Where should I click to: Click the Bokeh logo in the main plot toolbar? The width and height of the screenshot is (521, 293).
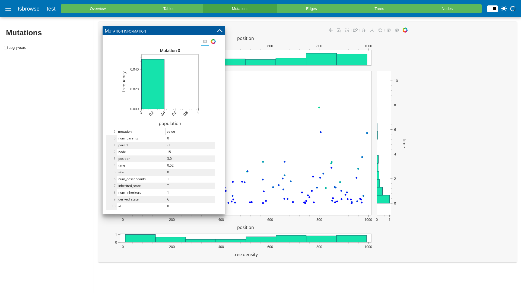(x=405, y=30)
